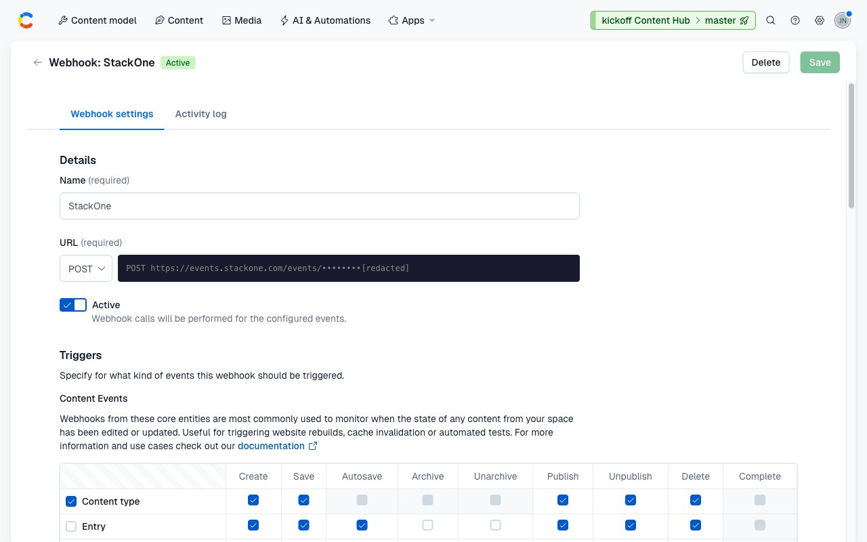The width and height of the screenshot is (867, 542).
Task: Open the search icon in top bar
Action: [771, 20]
